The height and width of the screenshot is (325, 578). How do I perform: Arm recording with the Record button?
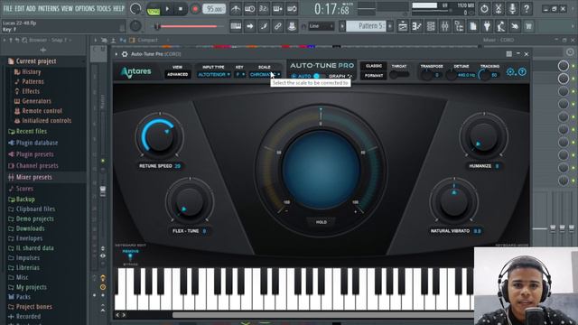click(195, 9)
